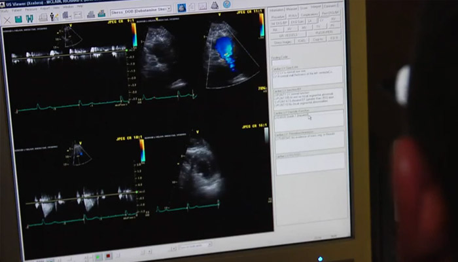
Task: Click the page layout toolbar icon
Action: click(x=192, y=7)
